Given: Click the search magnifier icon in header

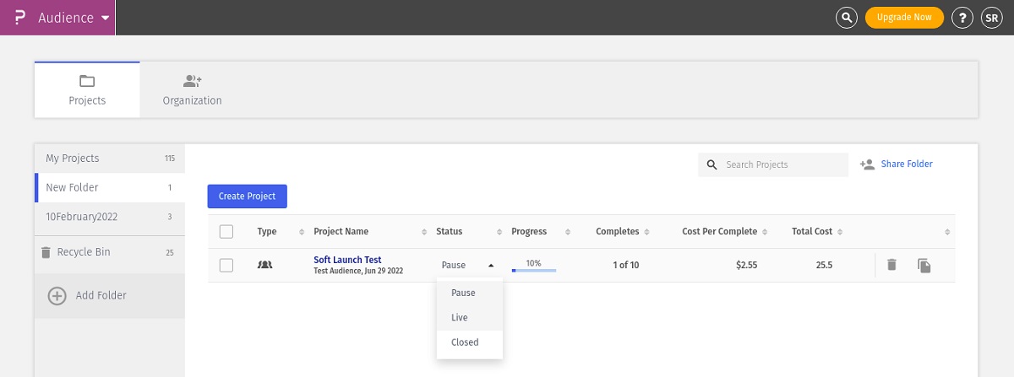Looking at the screenshot, I should click(x=846, y=18).
